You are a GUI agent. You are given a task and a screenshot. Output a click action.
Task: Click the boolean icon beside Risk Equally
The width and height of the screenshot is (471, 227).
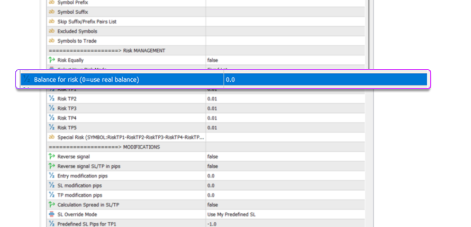[x=52, y=60]
